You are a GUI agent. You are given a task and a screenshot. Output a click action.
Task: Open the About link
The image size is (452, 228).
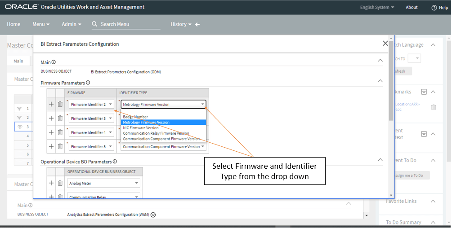click(x=412, y=8)
